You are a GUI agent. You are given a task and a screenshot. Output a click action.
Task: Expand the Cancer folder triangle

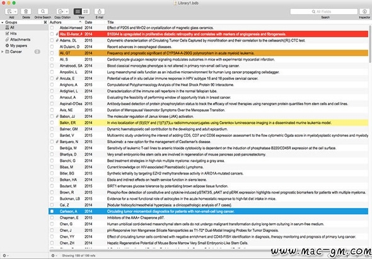pyautogui.click(x=3, y=52)
